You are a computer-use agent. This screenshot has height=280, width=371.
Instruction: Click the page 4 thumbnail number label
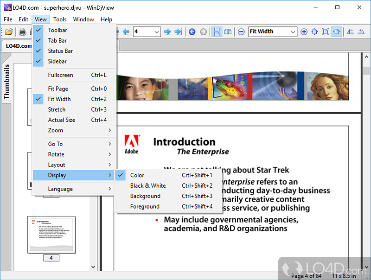(x=51, y=258)
